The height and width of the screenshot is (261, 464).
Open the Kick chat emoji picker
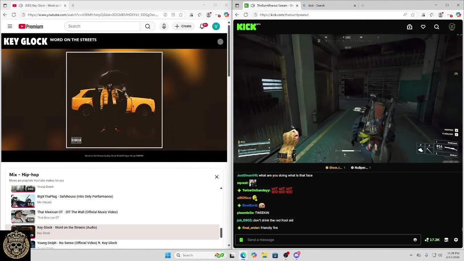tap(415, 240)
